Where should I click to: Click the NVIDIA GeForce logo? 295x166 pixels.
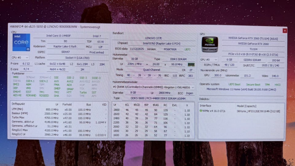click(x=210, y=44)
